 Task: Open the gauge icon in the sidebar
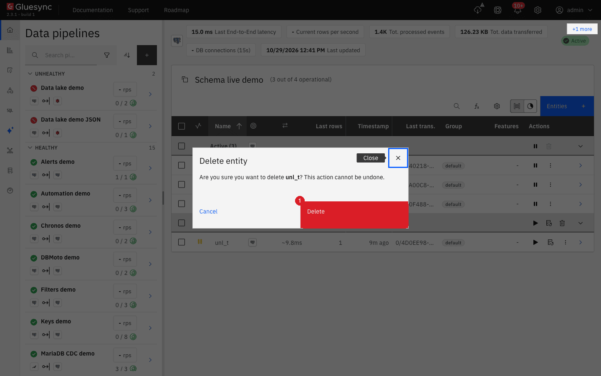click(x=10, y=191)
